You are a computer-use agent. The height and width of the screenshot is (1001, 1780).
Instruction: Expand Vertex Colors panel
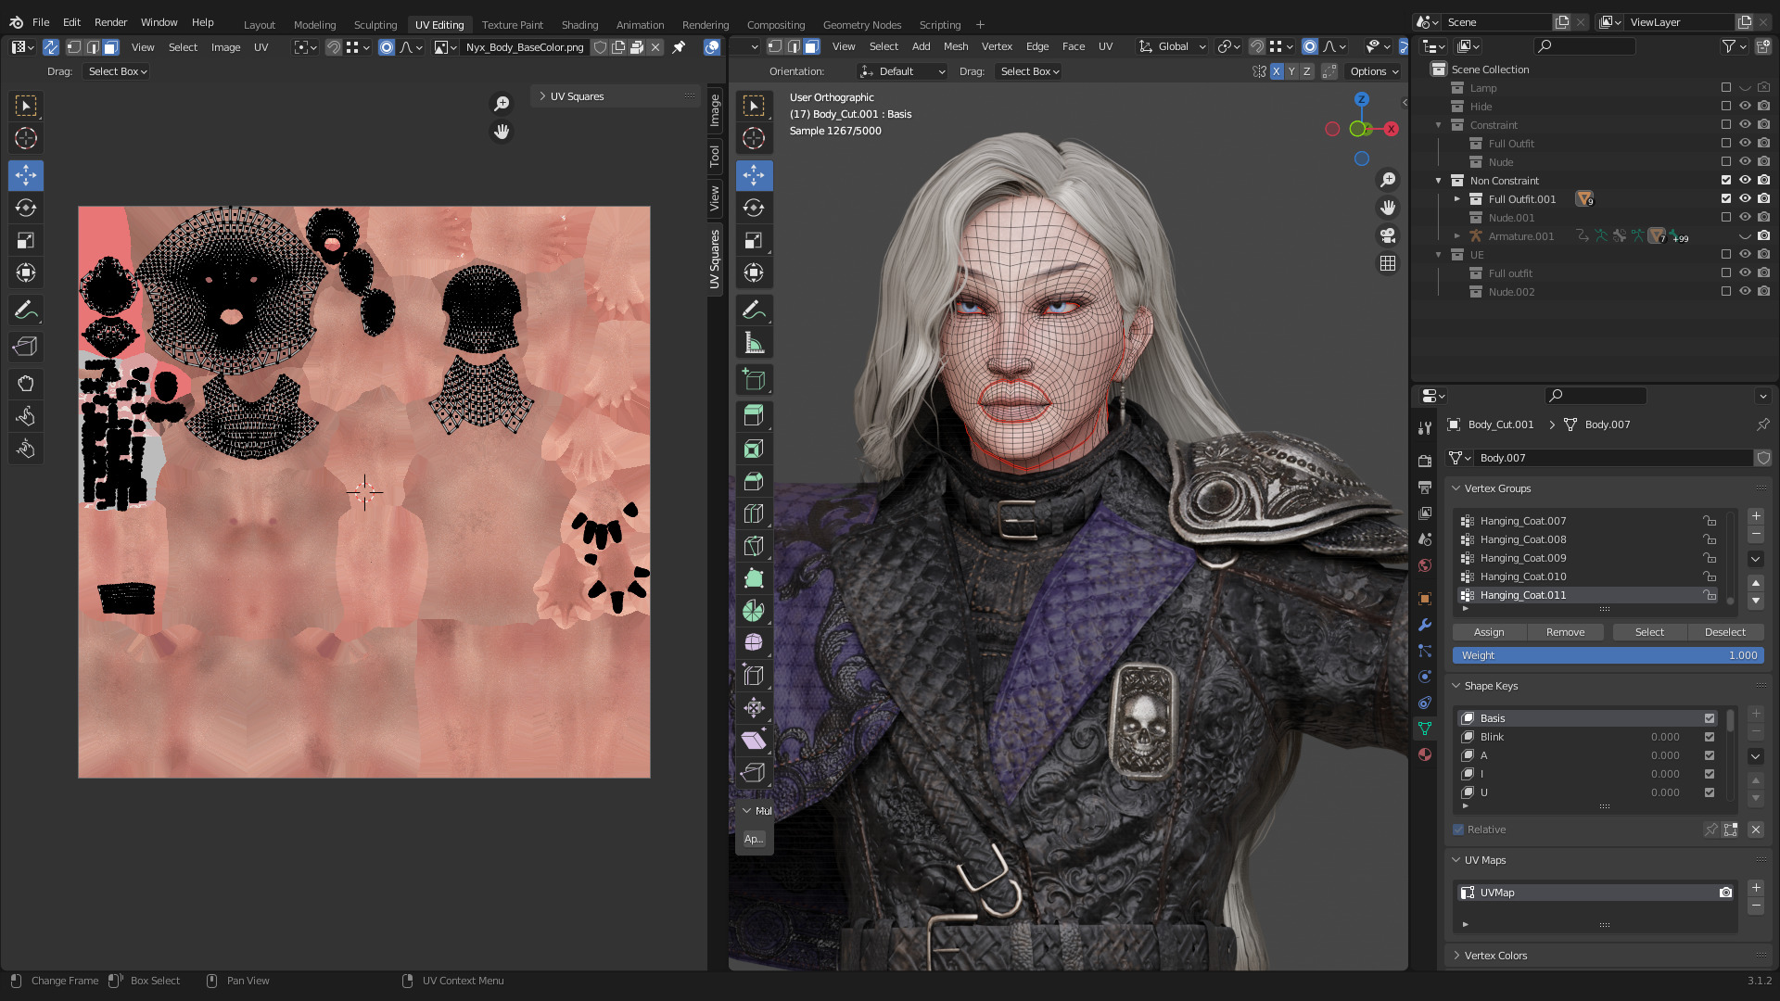1456,956
